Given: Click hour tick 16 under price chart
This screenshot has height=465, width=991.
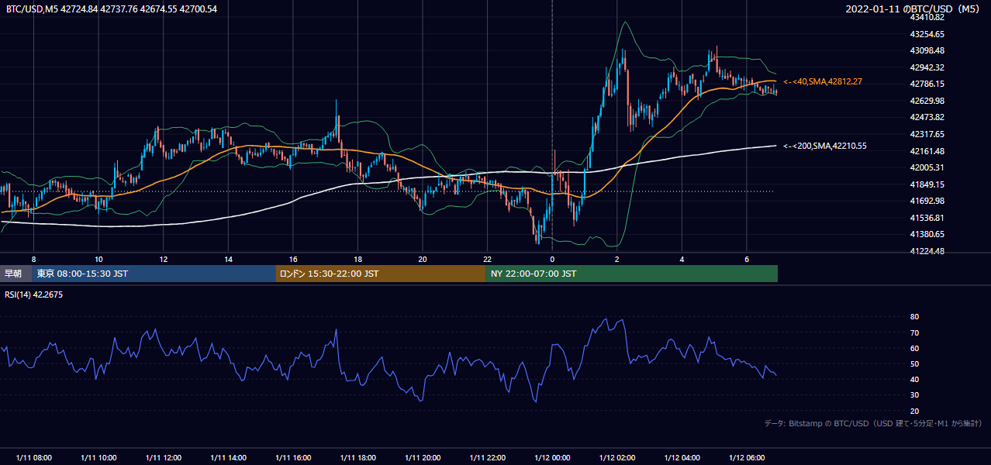Looking at the screenshot, I should click(293, 259).
